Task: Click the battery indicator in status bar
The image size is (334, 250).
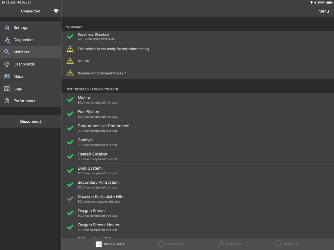Action: coord(329,3)
